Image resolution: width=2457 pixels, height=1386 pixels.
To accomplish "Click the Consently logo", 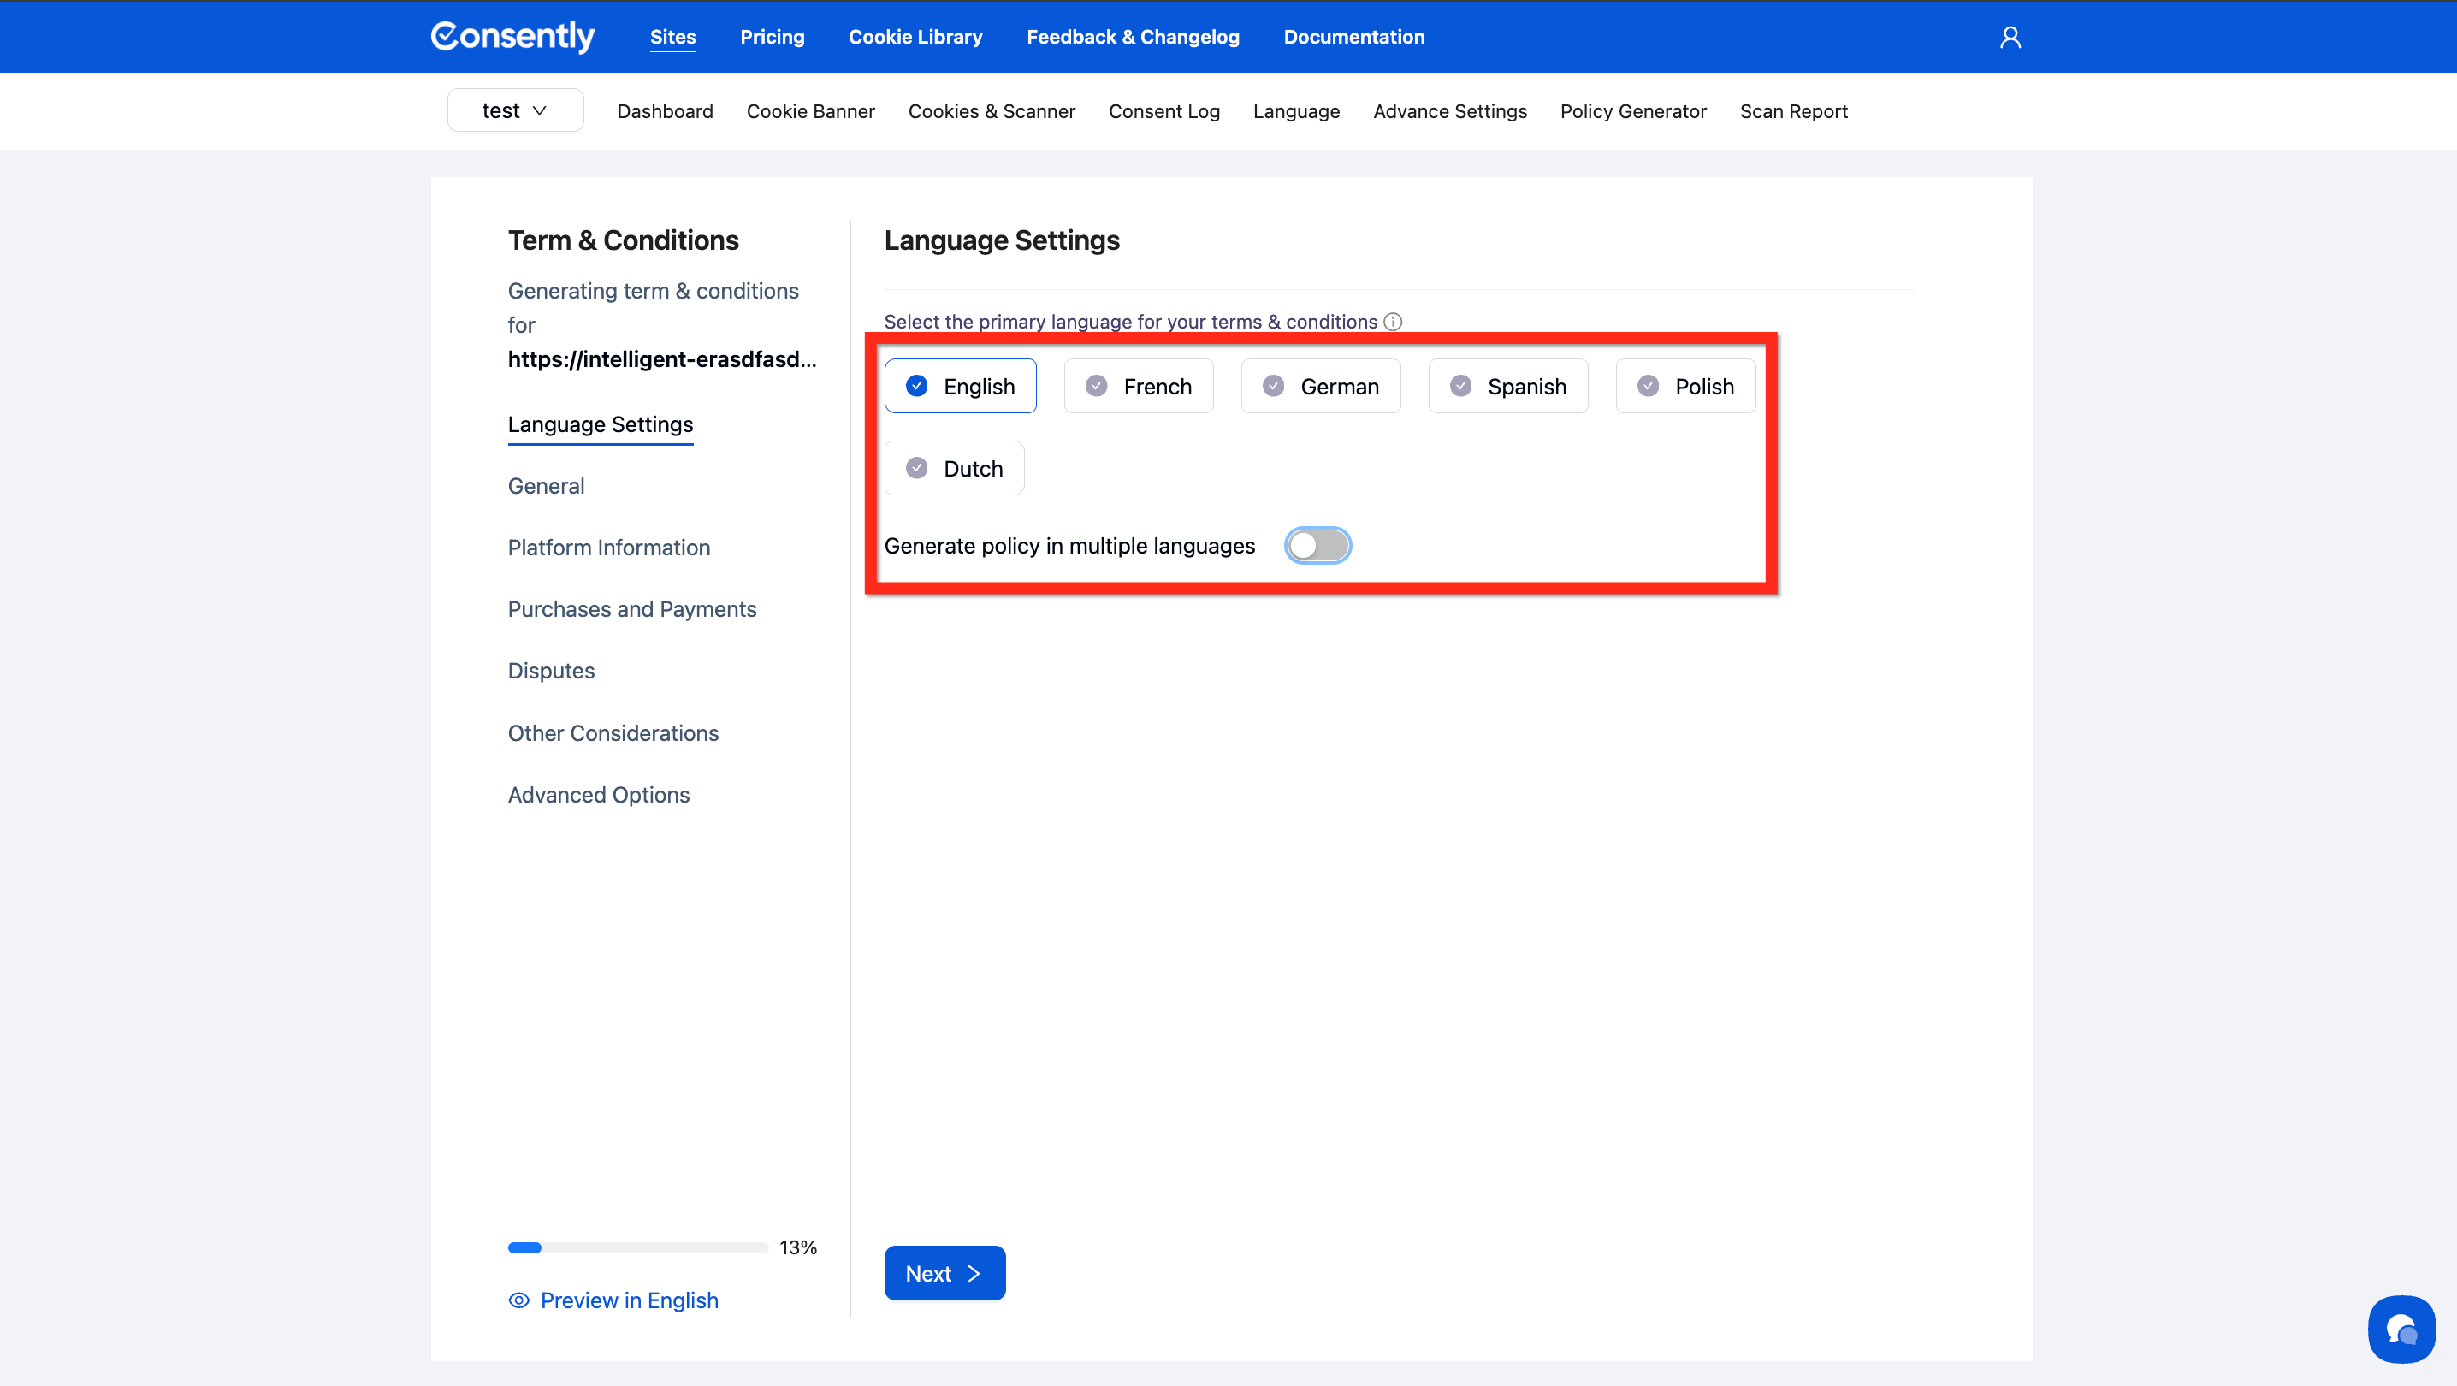I will pos(512,36).
